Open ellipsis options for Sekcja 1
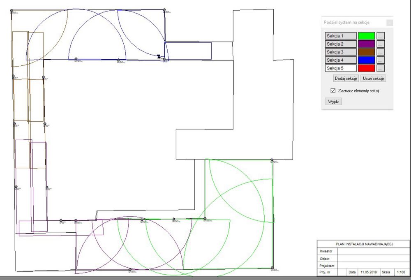411x280 pixels. pos(381,36)
